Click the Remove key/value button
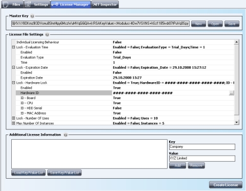Viewport: 246px width, 191px height. pos(196,166)
